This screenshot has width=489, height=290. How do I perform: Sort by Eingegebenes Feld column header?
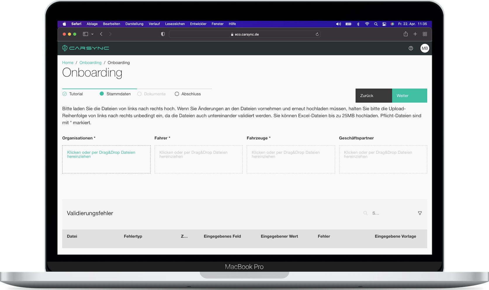click(x=222, y=236)
